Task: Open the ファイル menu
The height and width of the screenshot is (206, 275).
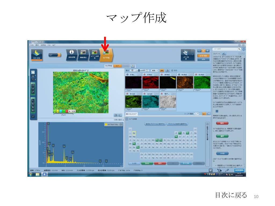Action: [32, 45]
